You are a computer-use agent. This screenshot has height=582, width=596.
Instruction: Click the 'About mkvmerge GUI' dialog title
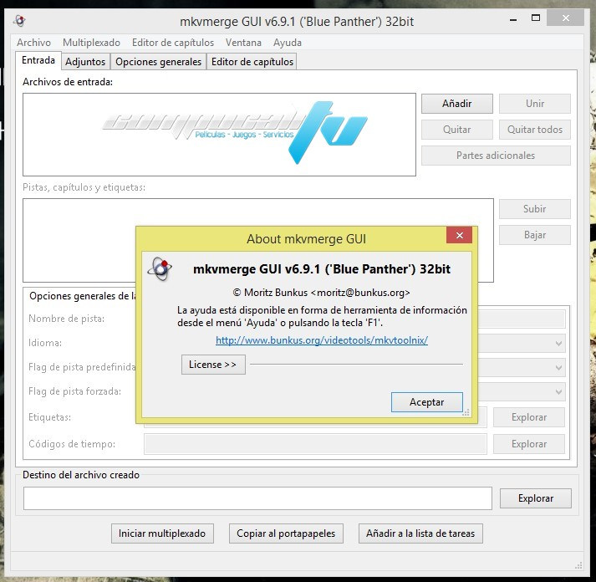[x=307, y=239]
